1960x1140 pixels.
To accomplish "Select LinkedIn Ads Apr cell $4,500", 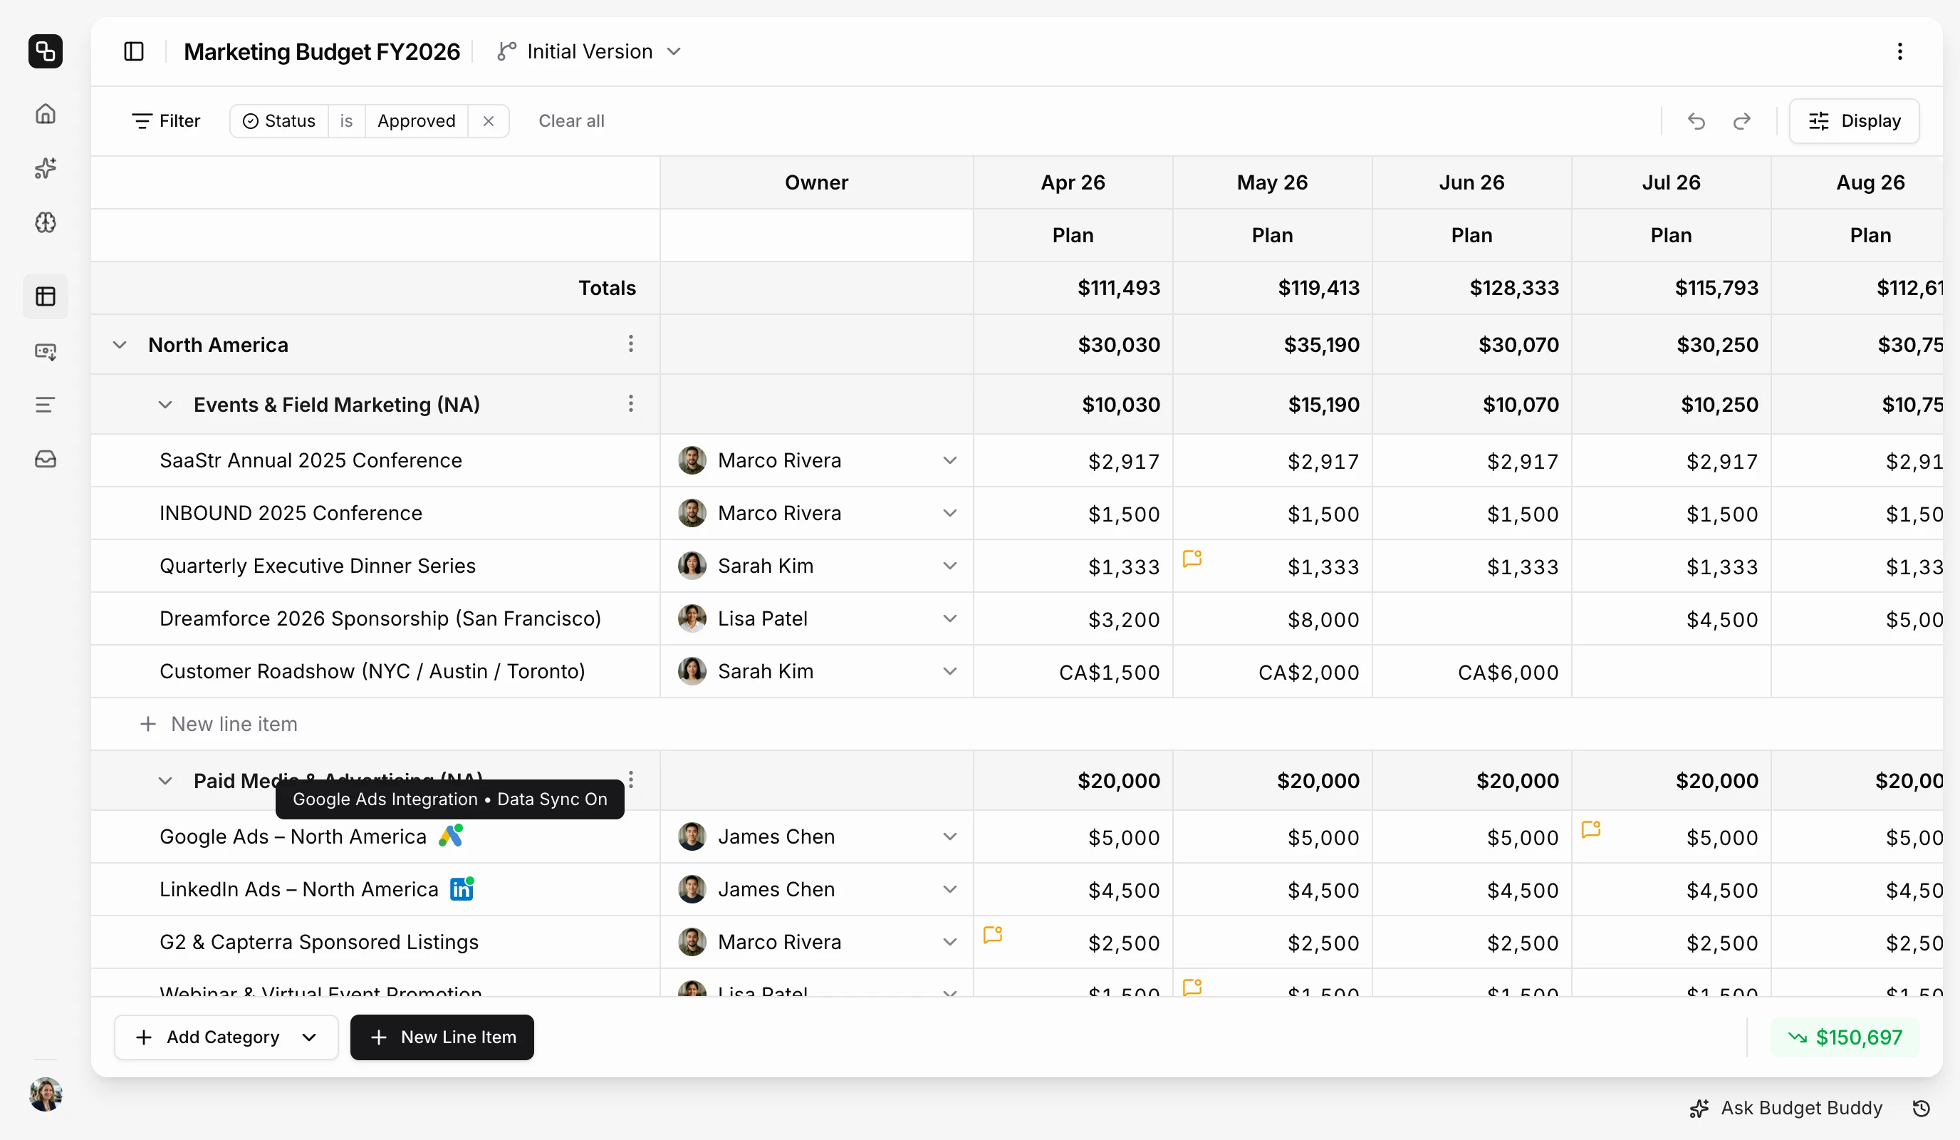I will (1073, 889).
